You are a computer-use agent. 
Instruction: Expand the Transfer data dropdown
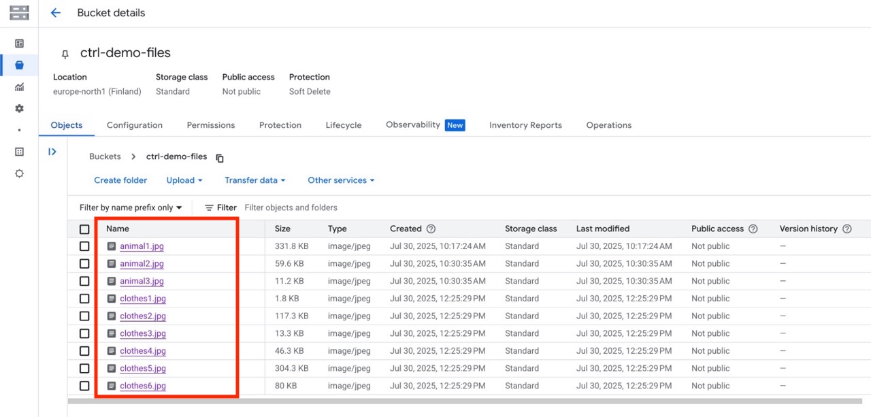coord(254,180)
